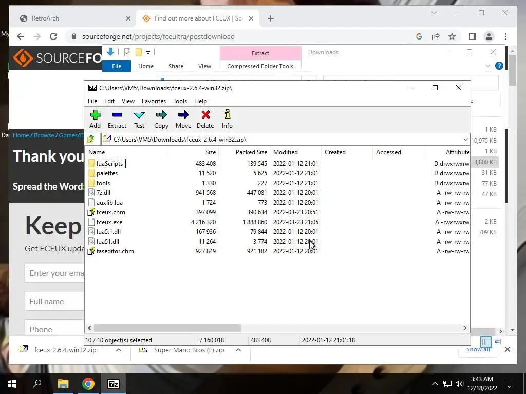Click Chrome's back arrow
The height and width of the screenshot is (394, 526).
click(21, 36)
